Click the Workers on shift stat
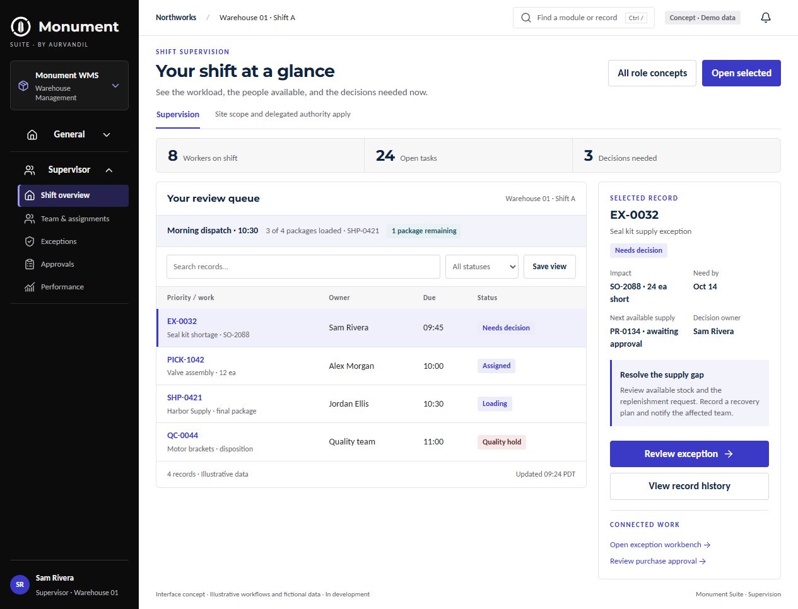This screenshot has height=609, width=798. (x=260, y=156)
